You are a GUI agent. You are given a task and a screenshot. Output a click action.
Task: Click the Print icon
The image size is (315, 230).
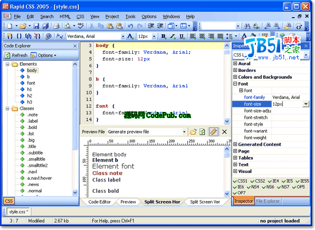pos(57,26)
